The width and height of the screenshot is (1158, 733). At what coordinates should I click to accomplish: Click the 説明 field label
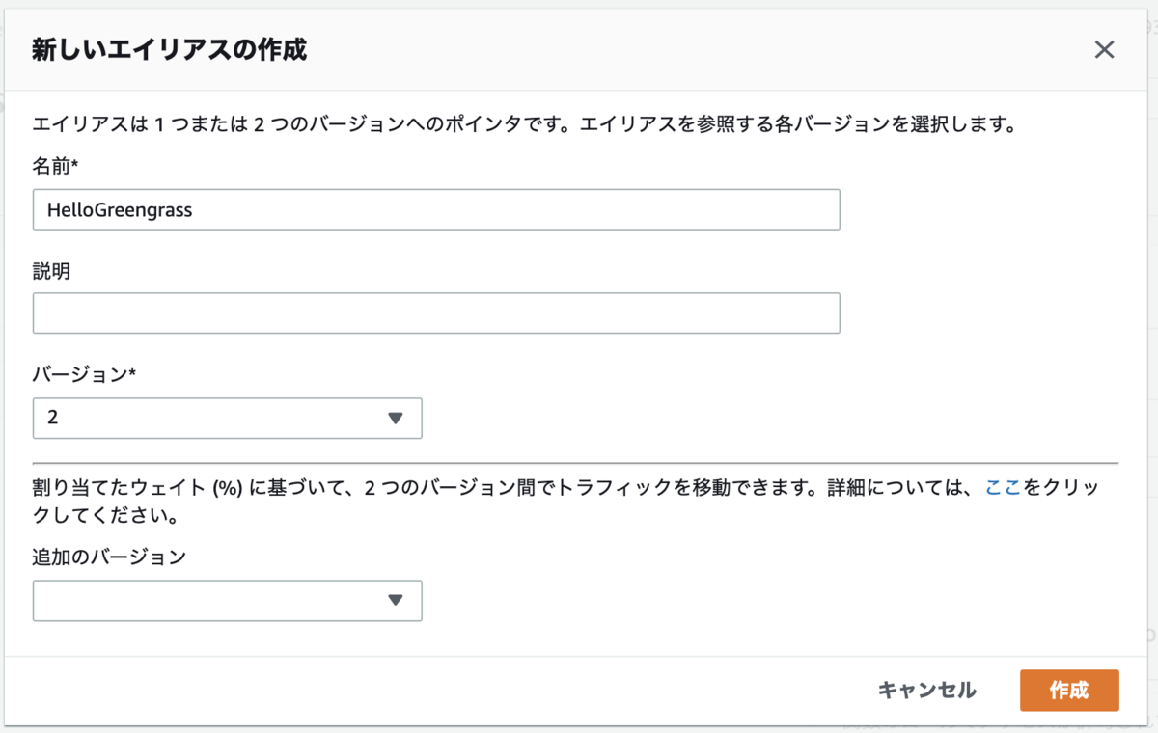point(51,271)
